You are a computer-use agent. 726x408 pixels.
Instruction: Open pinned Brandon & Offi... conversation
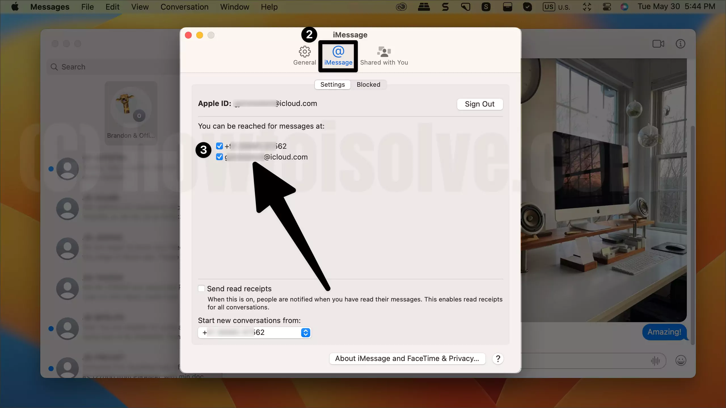131,113
